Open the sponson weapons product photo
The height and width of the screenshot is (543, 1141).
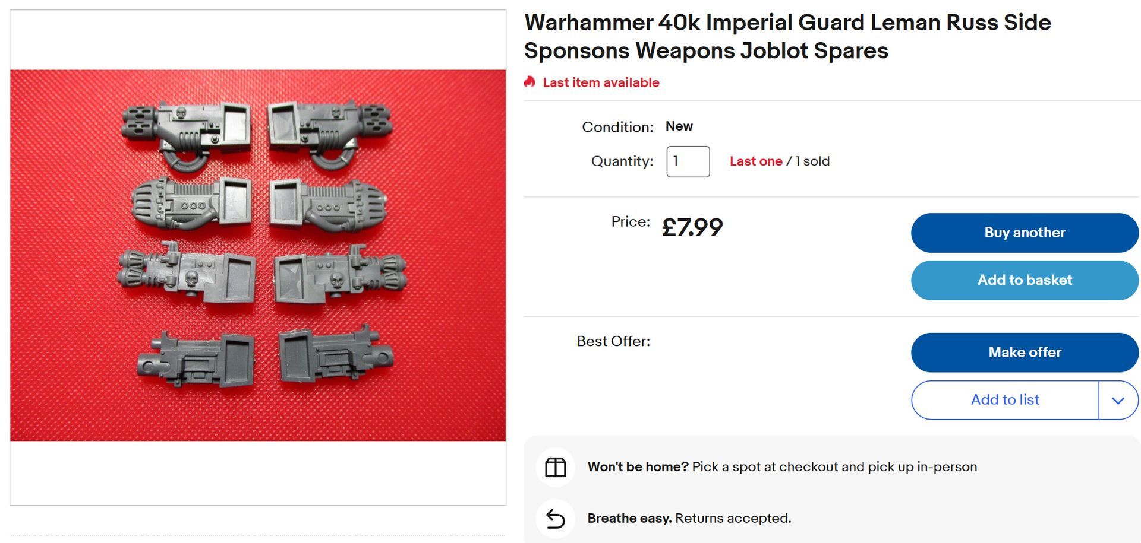tap(258, 255)
